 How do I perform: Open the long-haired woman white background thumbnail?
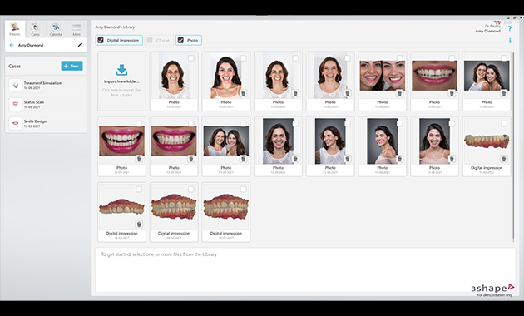[226, 77]
